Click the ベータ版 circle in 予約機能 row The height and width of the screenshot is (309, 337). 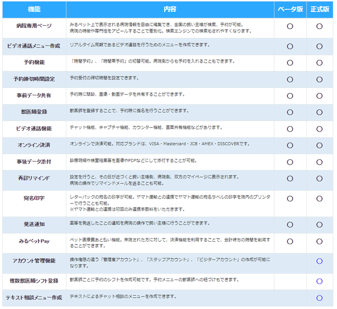[x=290, y=63]
